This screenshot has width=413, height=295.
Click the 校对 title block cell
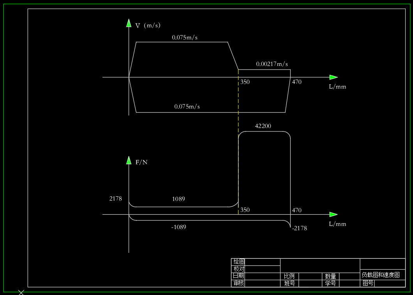[x=238, y=269]
